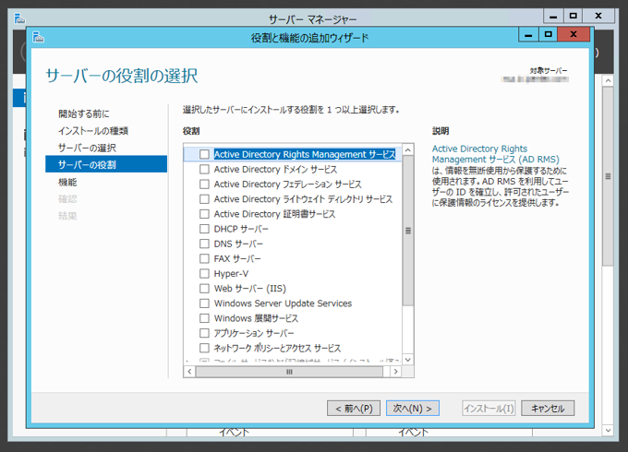Go to 開始する前に step
This screenshot has width=628, height=452.
point(84,113)
